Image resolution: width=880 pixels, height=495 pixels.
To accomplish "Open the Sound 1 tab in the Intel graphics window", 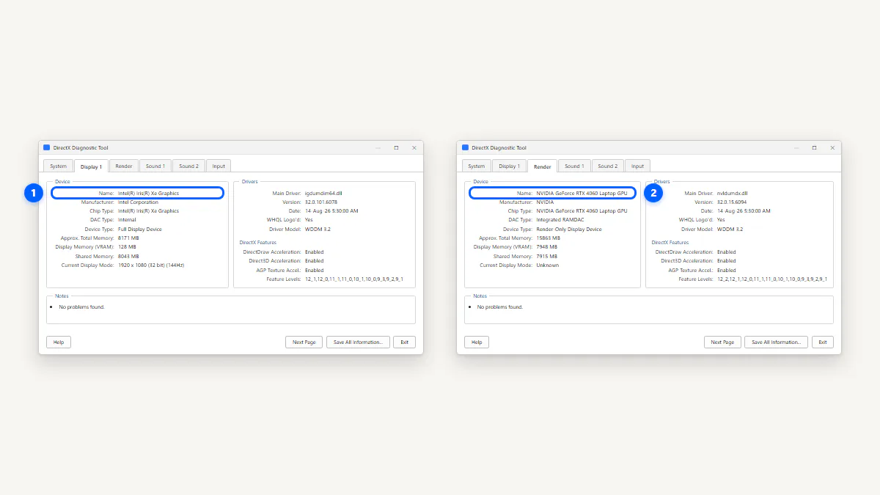I will tap(155, 166).
